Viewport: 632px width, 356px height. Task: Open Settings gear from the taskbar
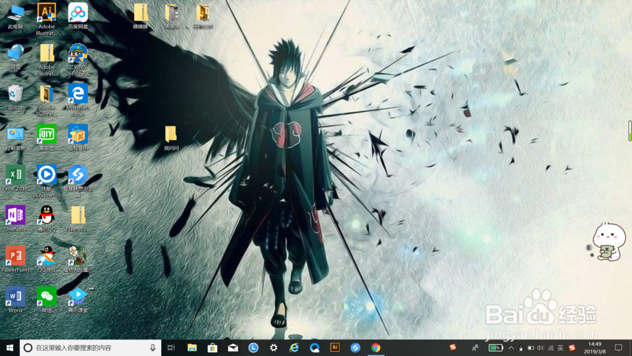[x=274, y=348]
